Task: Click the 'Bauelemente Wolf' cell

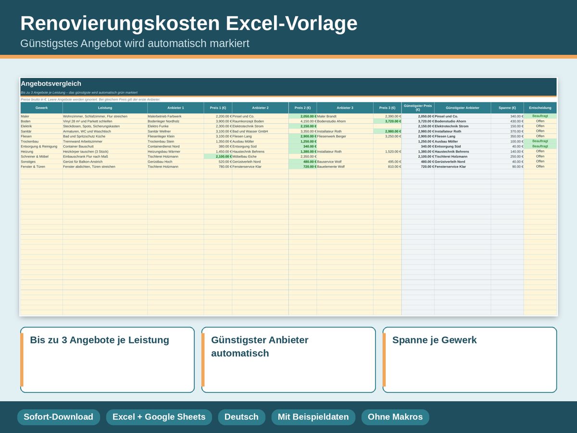Action: (345, 167)
